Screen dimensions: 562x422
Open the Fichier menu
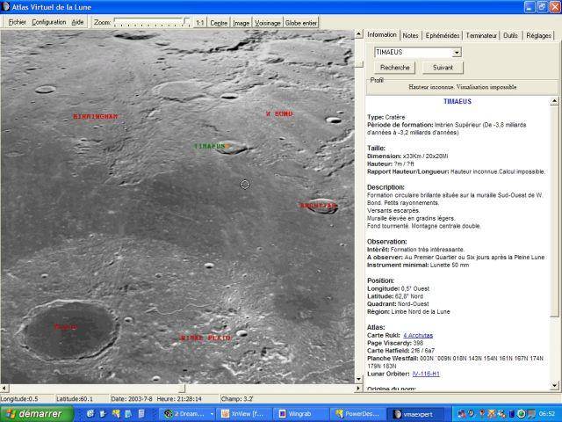click(x=17, y=22)
